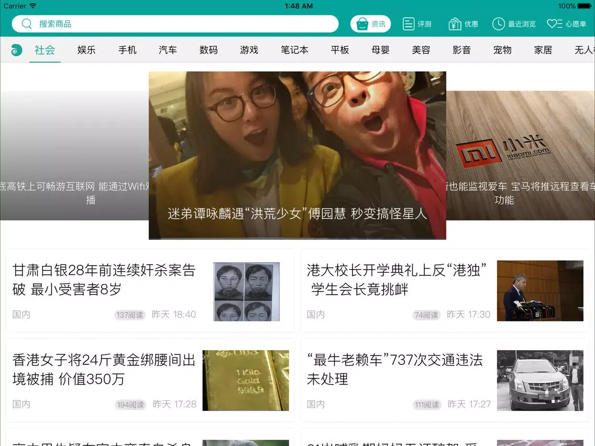Screen dimensions: 595x446
Task: Click the 111阅读 read count badge
Action: pos(427,405)
